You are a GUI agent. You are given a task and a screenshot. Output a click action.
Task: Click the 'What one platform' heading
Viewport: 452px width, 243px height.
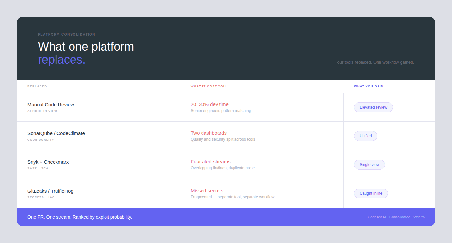click(86, 47)
